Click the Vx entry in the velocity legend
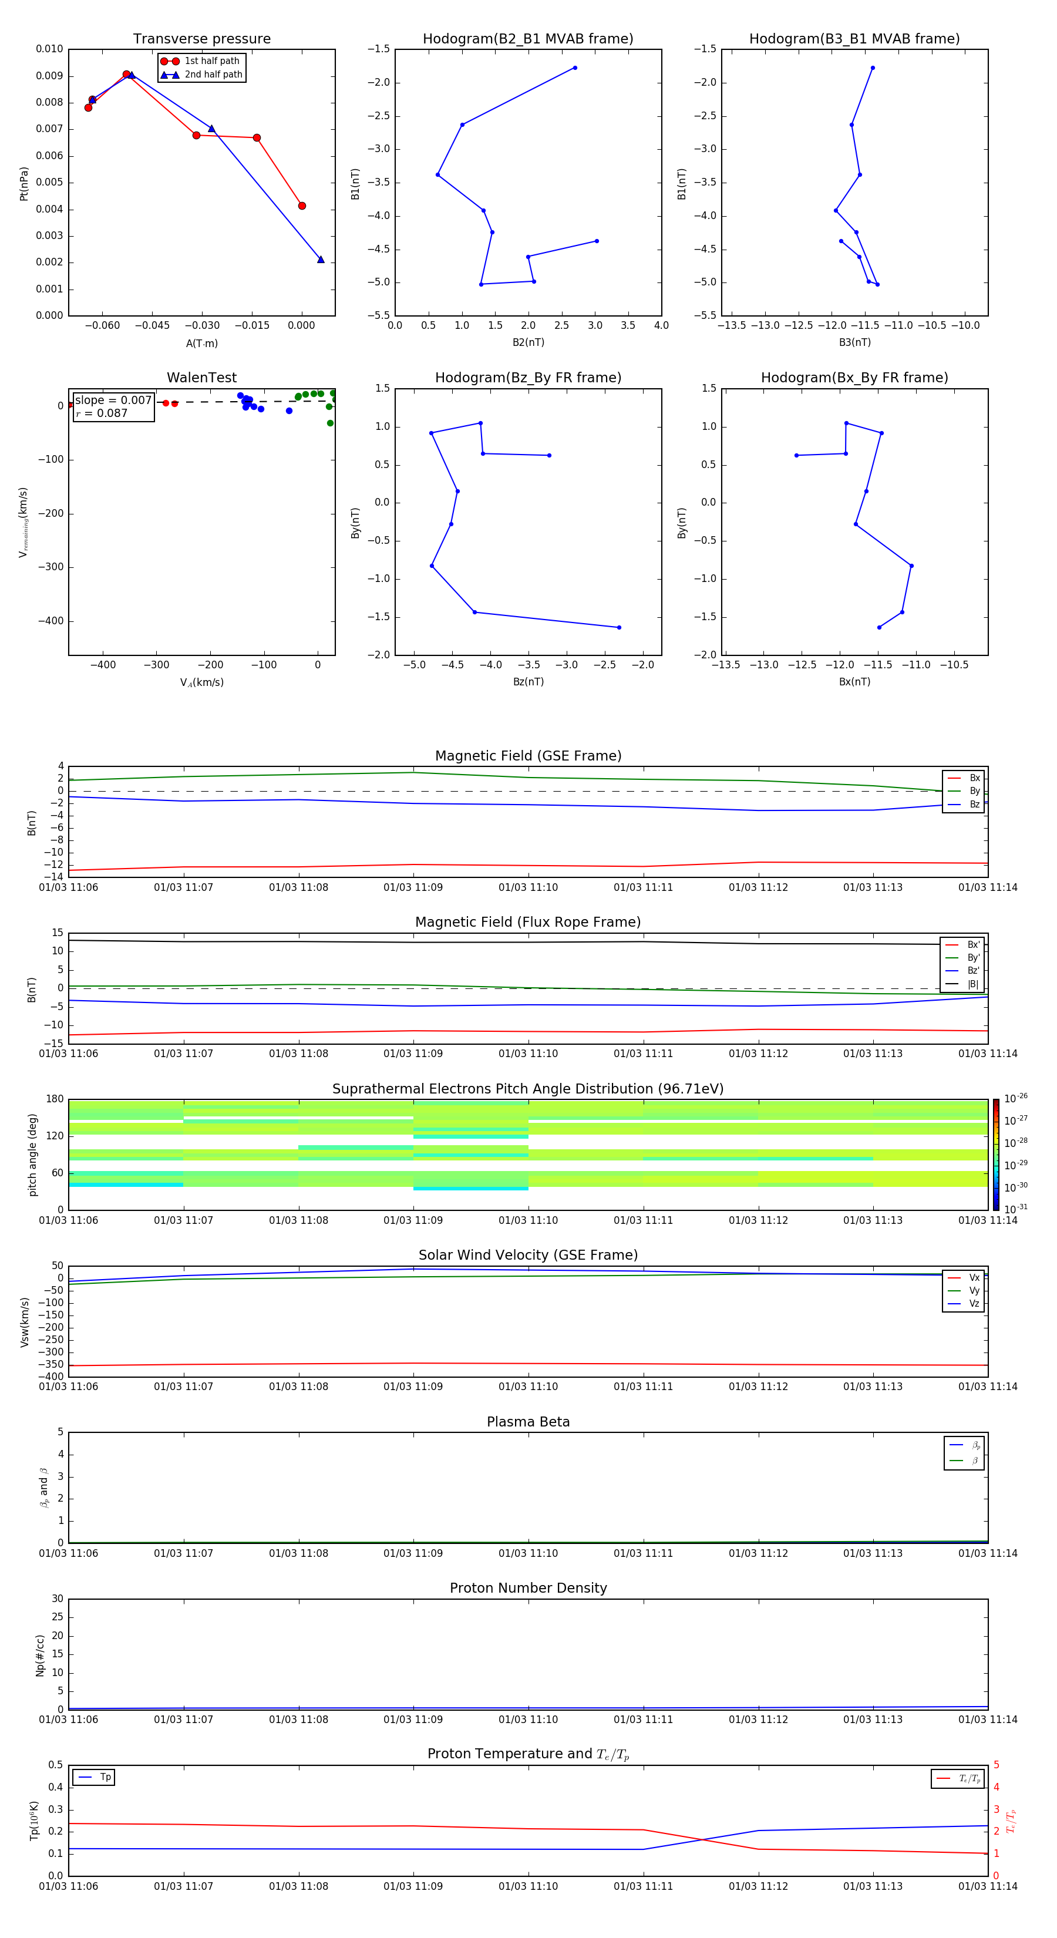Screen dimensions: 1057x1938 point(964,1277)
